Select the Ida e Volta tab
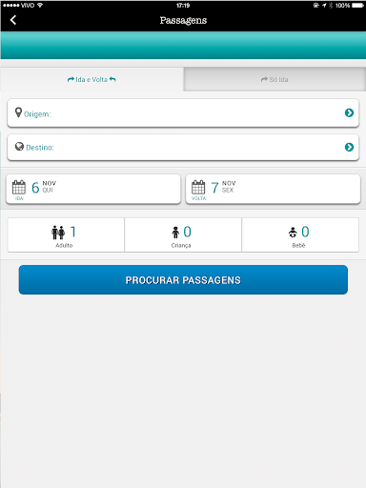This screenshot has width=366, height=488. (91, 79)
